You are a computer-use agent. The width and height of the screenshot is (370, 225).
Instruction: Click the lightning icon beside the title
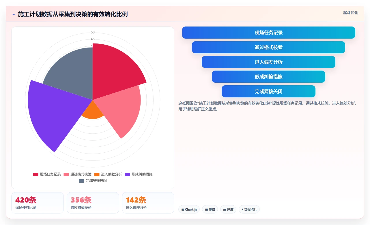click(x=14, y=14)
